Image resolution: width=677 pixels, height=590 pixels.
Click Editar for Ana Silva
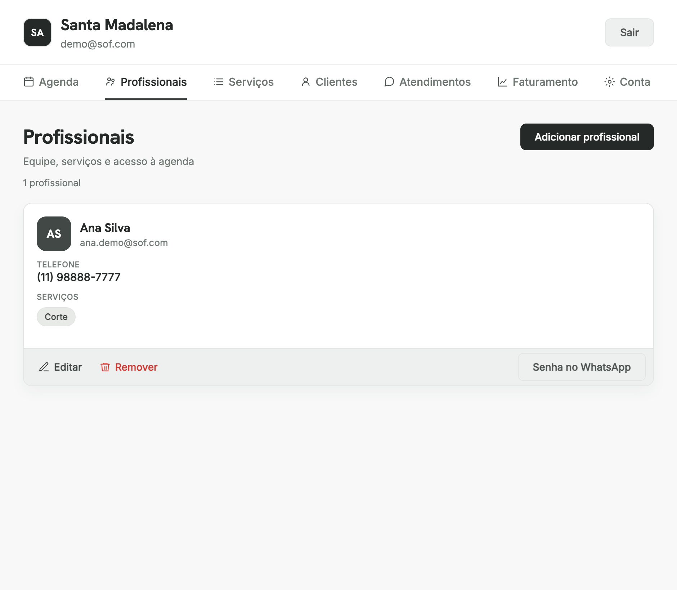pos(60,367)
